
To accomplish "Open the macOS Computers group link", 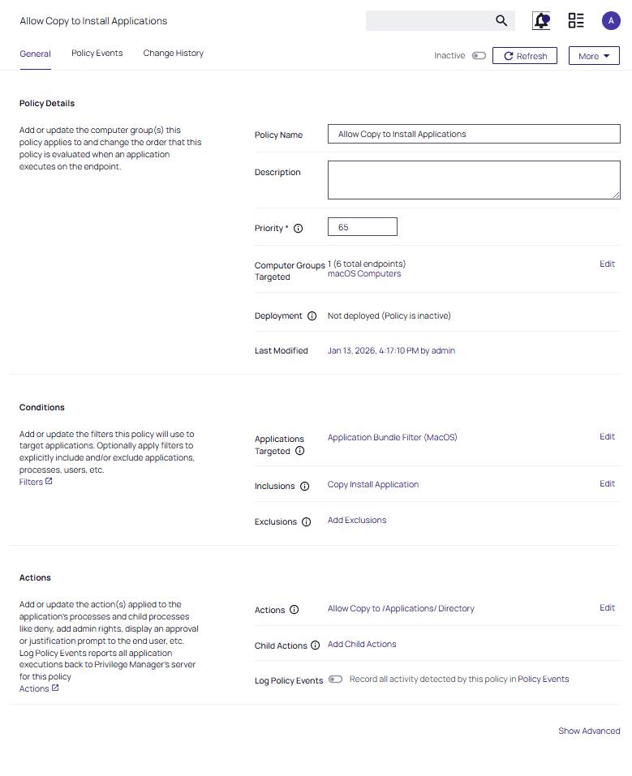I will (364, 274).
